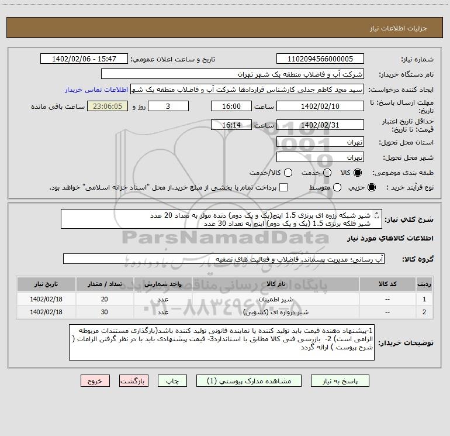Select the خدمت radio button
This screenshot has height=436, width=450.
(327, 173)
